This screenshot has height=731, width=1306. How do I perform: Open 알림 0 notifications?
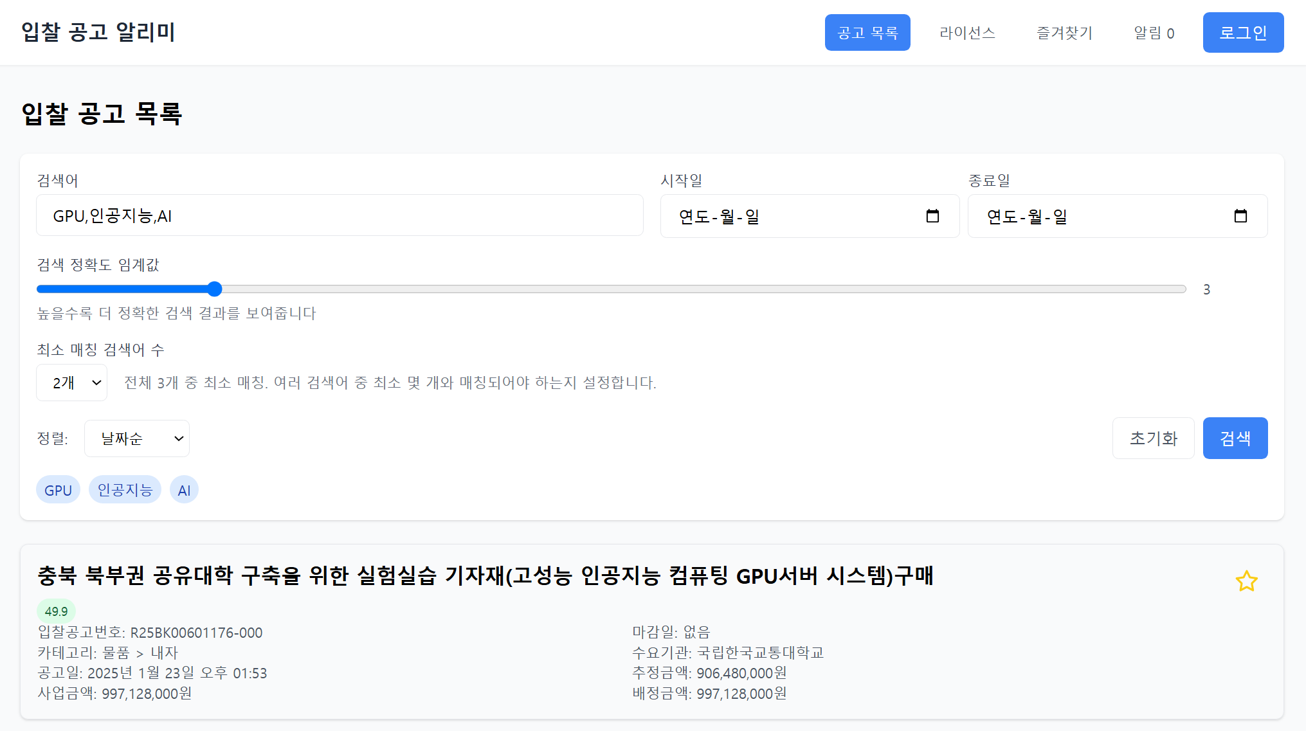1154,33
